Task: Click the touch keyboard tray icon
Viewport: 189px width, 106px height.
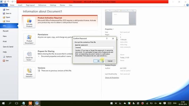Action: click(x=170, y=103)
